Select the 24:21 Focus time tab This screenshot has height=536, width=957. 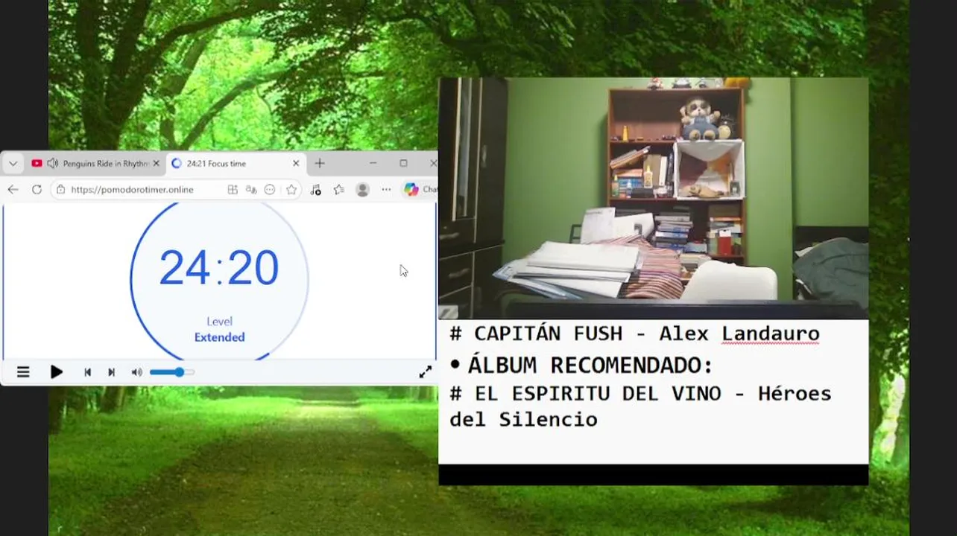point(235,163)
